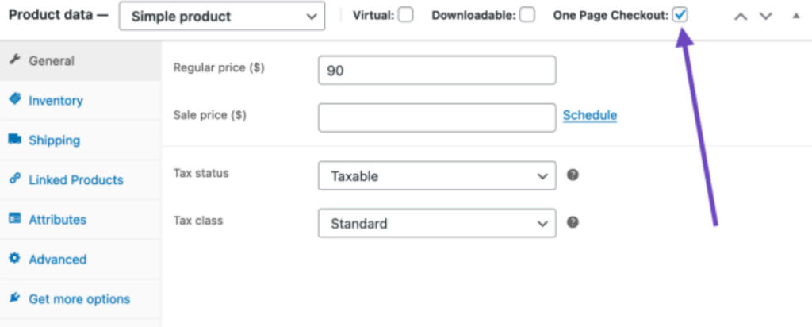The width and height of the screenshot is (812, 327).
Task: Open the Tax status dropdown
Action: (x=437, y=176)
